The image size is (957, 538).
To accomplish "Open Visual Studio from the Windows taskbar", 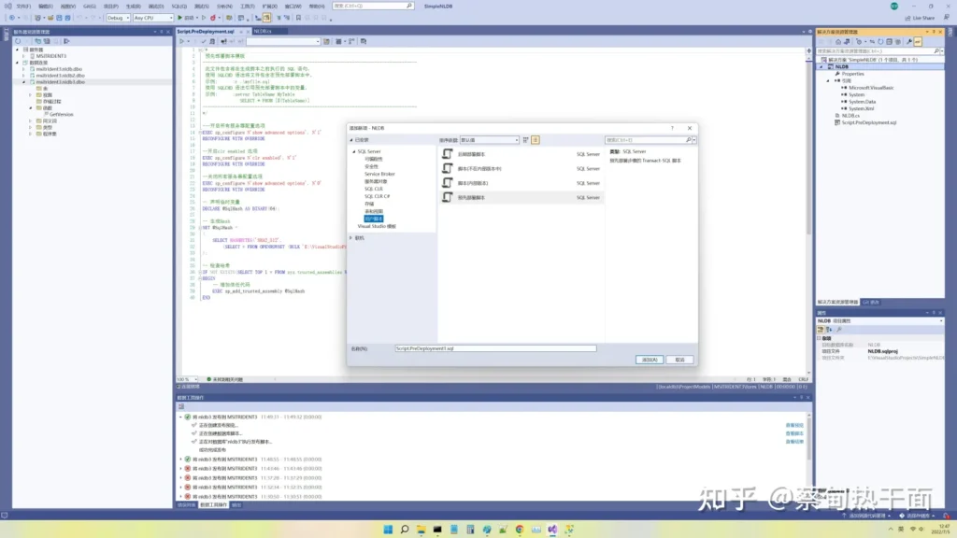I will click(x=551, y=530).
